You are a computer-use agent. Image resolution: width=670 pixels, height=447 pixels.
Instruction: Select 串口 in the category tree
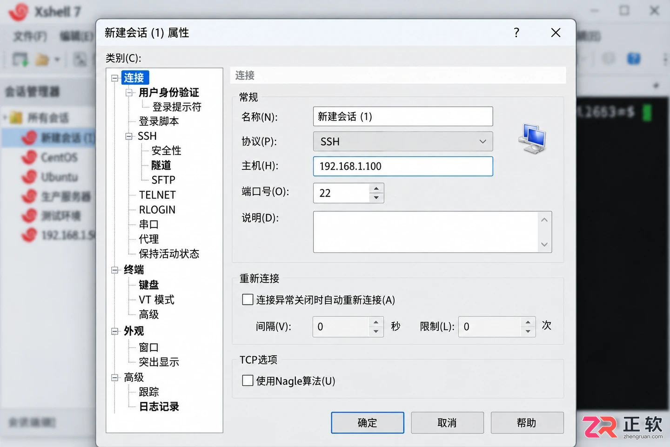(x=149, y=224)
